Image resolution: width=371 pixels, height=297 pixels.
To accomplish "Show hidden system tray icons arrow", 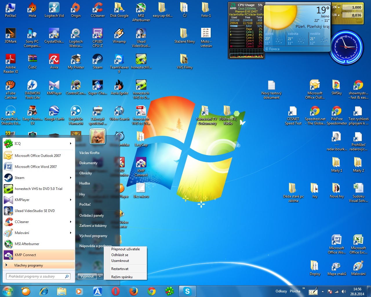I will coord(323,291).
